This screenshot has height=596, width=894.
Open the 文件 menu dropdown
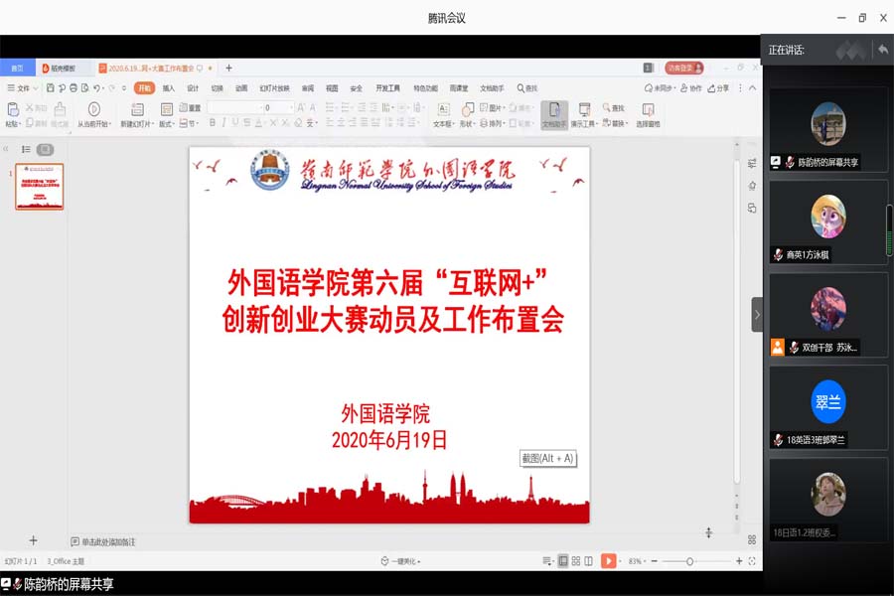coord(22,88)
